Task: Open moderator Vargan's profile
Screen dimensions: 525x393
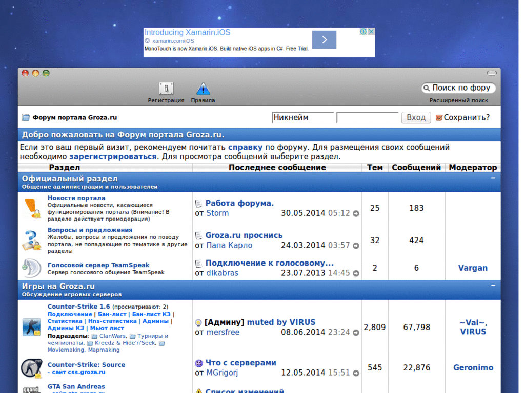Action: (472, 268)
